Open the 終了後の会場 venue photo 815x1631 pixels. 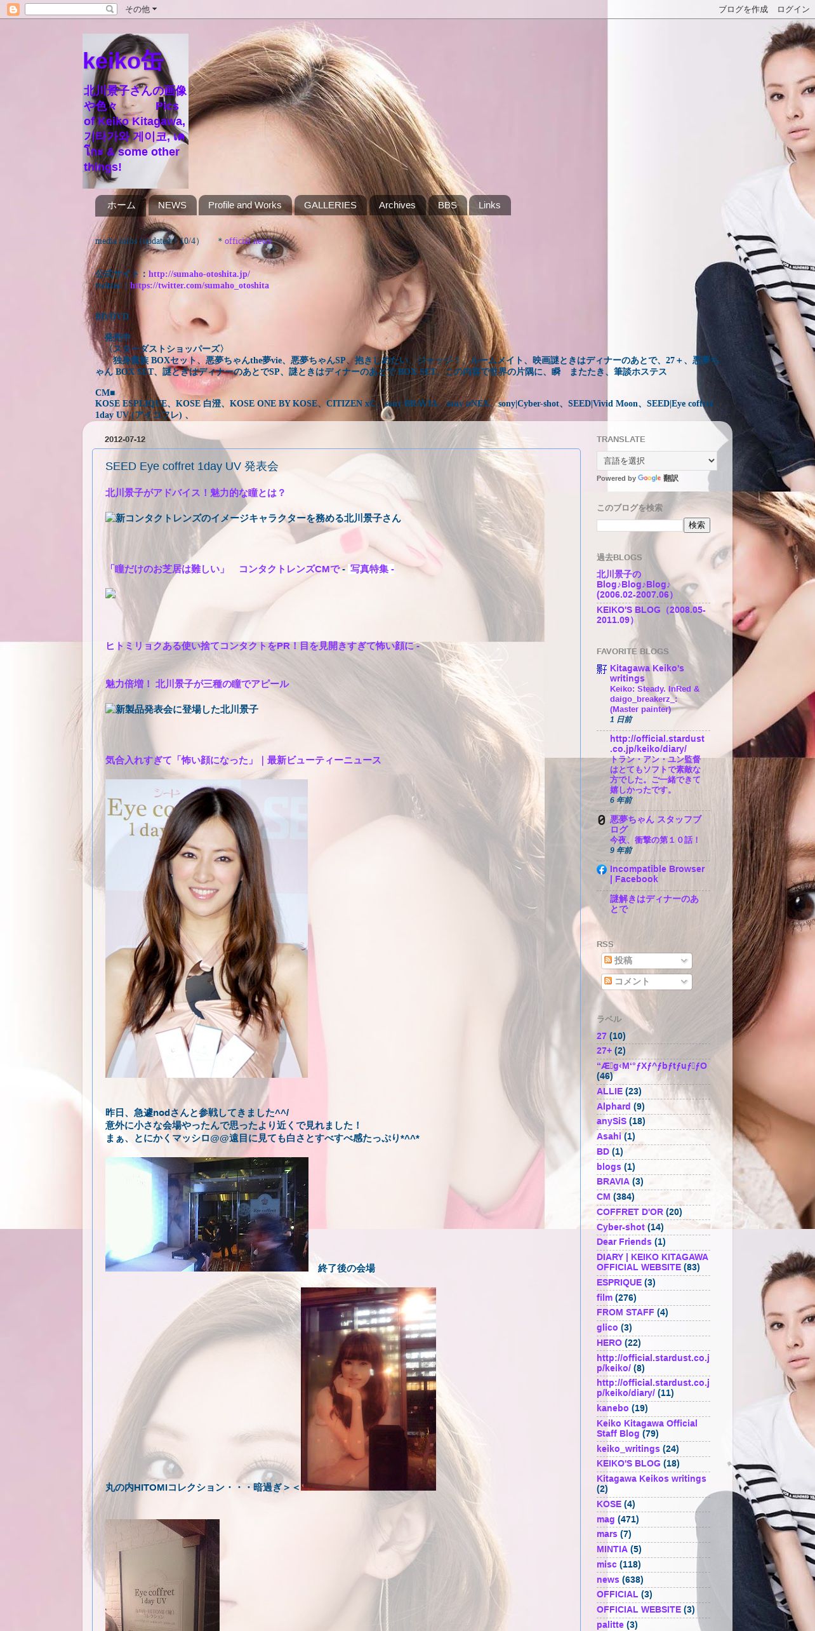point(206,1214)
